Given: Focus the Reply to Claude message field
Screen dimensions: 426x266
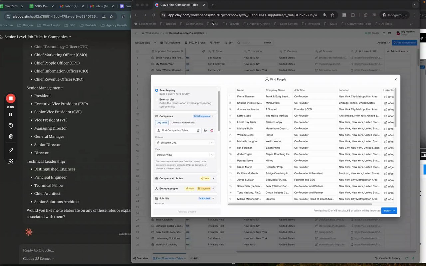Looking at the screenshot, I should (75, 250).
